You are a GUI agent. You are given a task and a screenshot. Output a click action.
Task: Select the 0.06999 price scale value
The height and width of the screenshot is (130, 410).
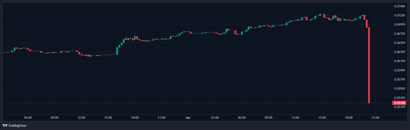399,24
